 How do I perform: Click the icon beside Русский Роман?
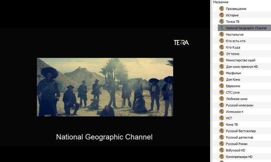coord(221,143)
